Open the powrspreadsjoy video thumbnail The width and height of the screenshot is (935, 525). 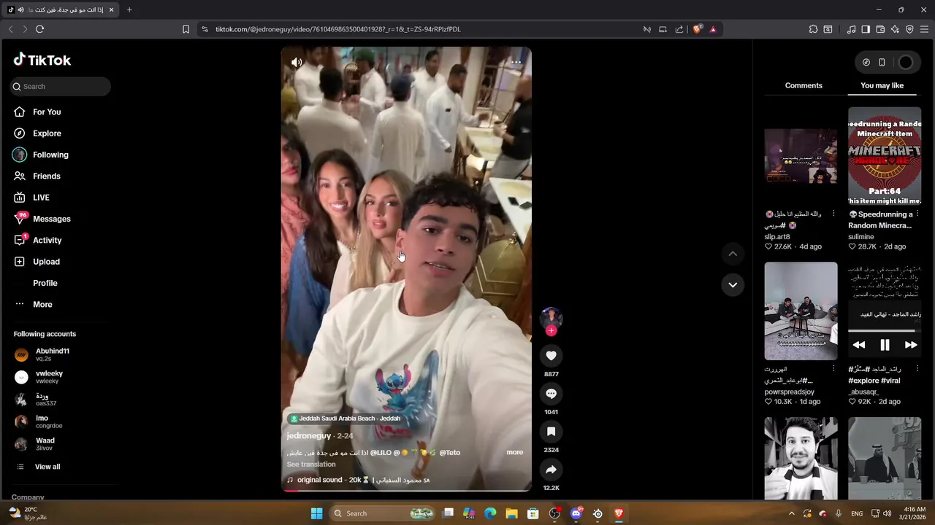pos(801,311)
